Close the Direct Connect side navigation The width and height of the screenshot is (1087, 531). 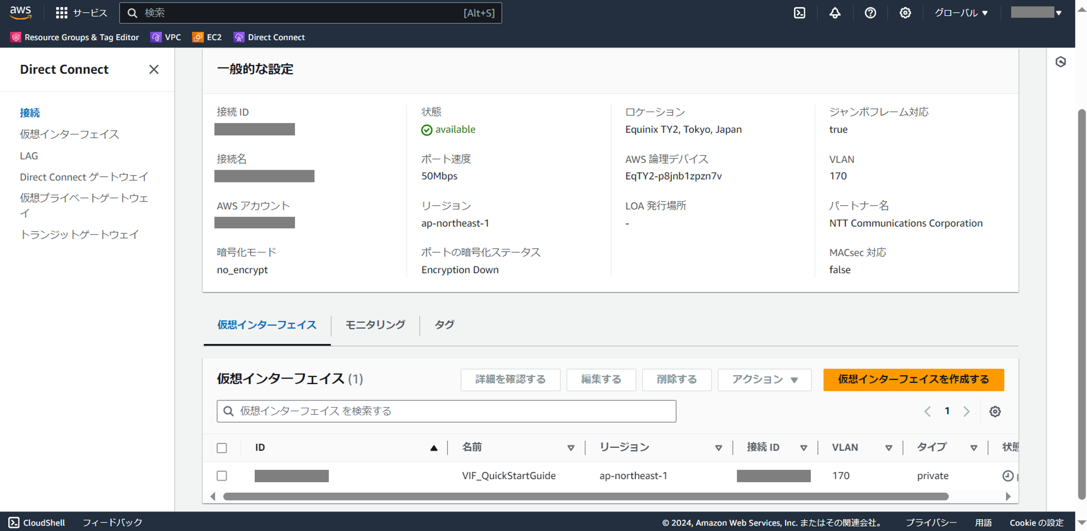pyautogui.click(x=154, y=69)
